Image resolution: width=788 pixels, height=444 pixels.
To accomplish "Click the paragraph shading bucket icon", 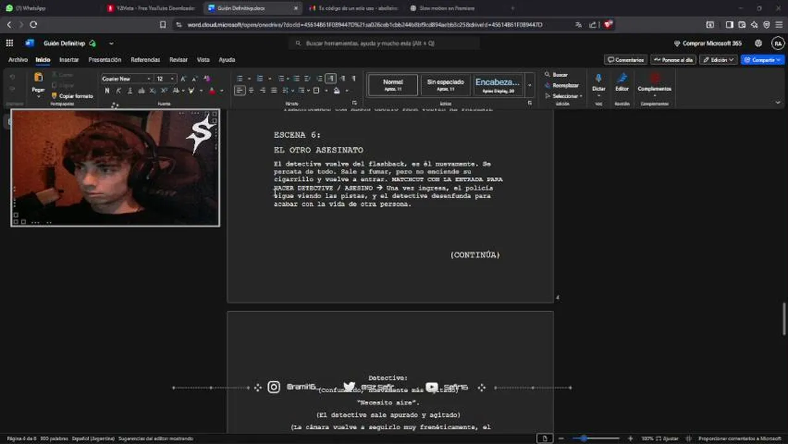I will (x=337, y=90).
